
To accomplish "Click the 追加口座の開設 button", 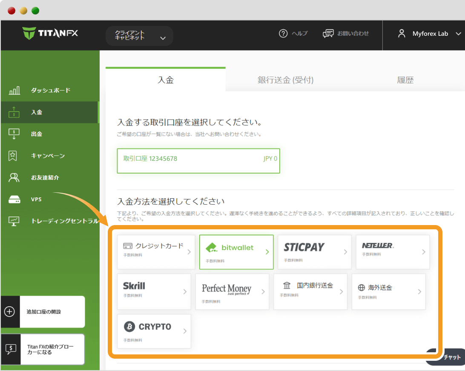I will pos(43,312).
